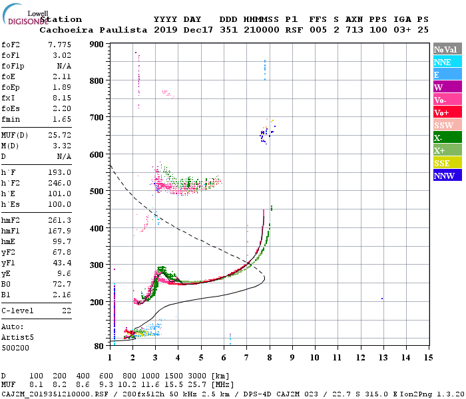Click the yF2 value 67.8
The width and height of the screenshot is (466, 399).
62,252
